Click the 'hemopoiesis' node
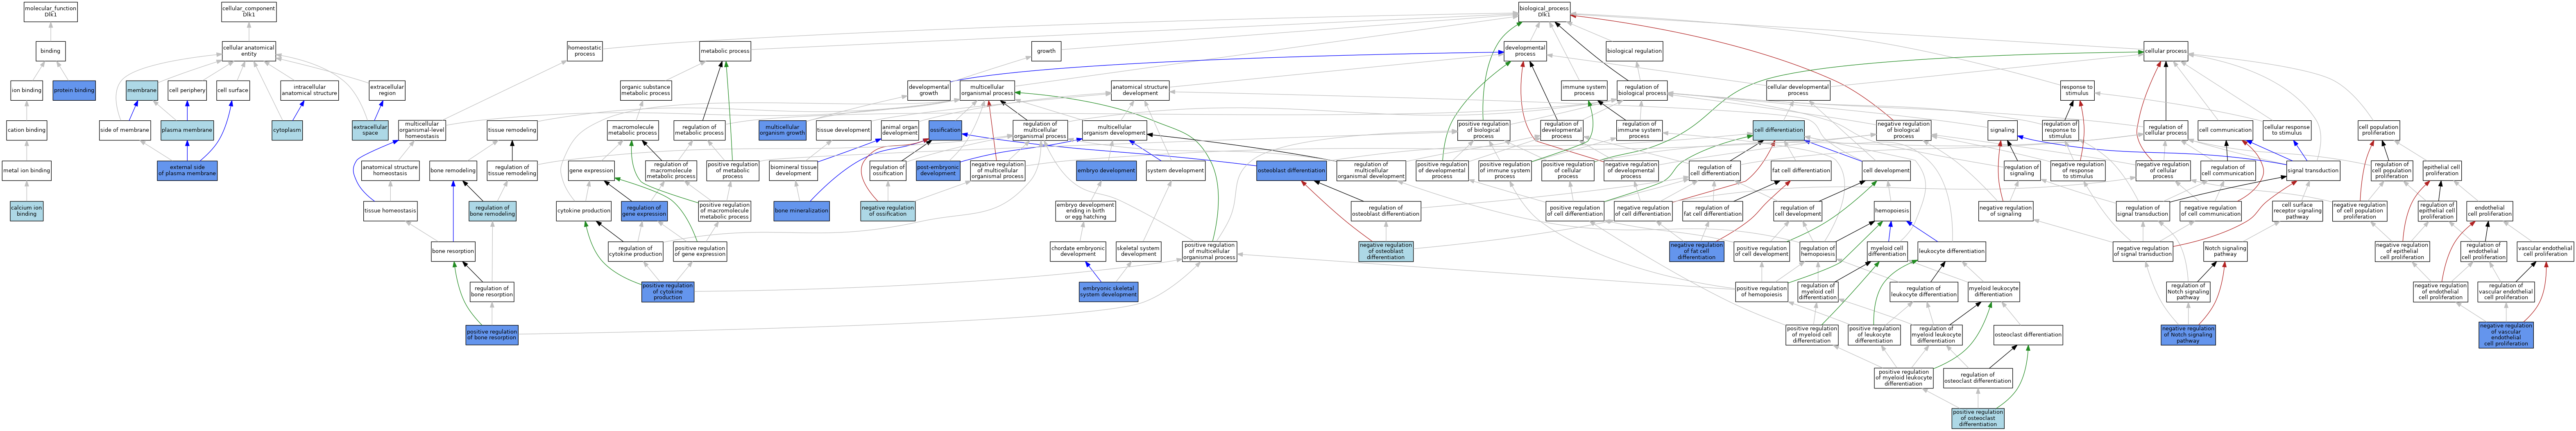Screen dimensions: 2576x431 point(1892,211)
